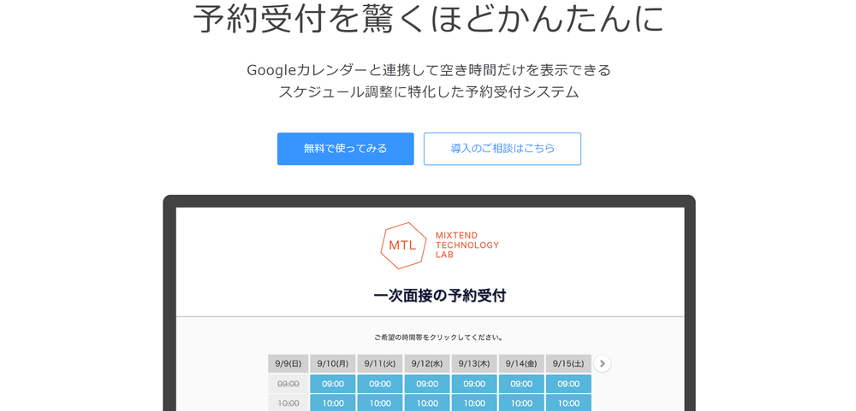This screenshot has width=856, height=411.
Task: Open the 導入のご相談はこちら link
Action: pos(502,149)
